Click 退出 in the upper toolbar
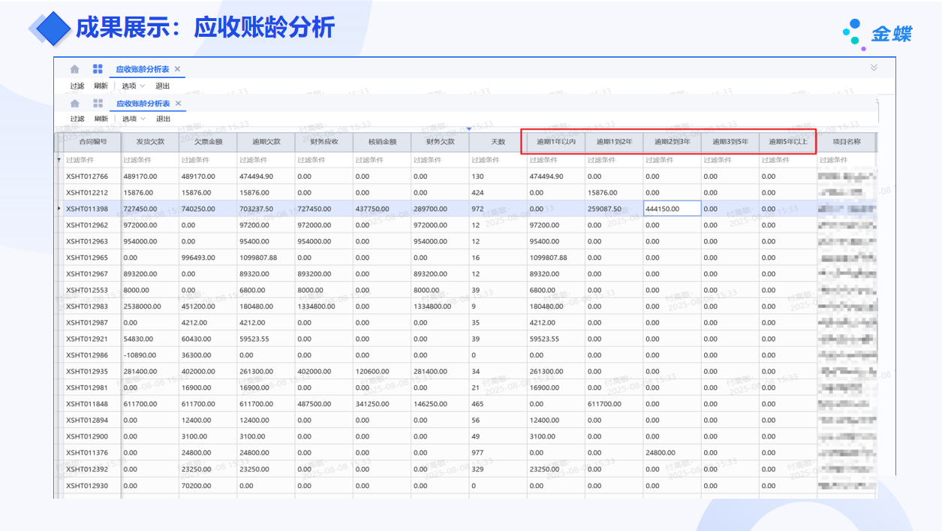This screenshot has height=531, width=942. point(163,86)
